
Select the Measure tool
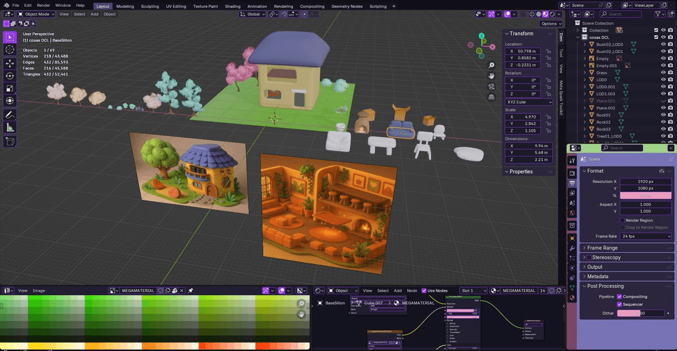coord(10,128)
